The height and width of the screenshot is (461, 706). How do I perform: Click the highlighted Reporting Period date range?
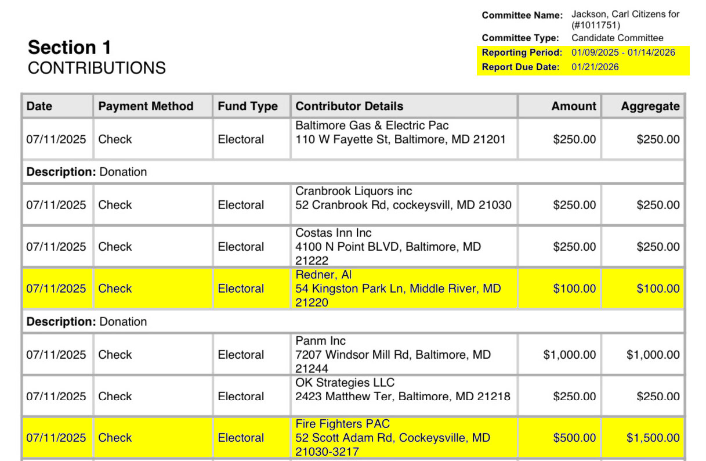[623, 52]
